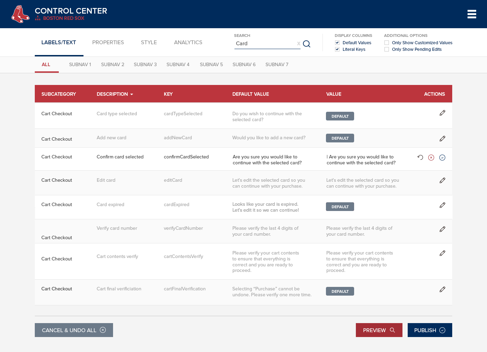Click the 'Cart contents verify' description
Screen dimensions: 487x352
117,256
